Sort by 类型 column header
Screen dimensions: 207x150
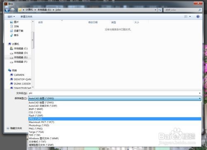(113, 22)
